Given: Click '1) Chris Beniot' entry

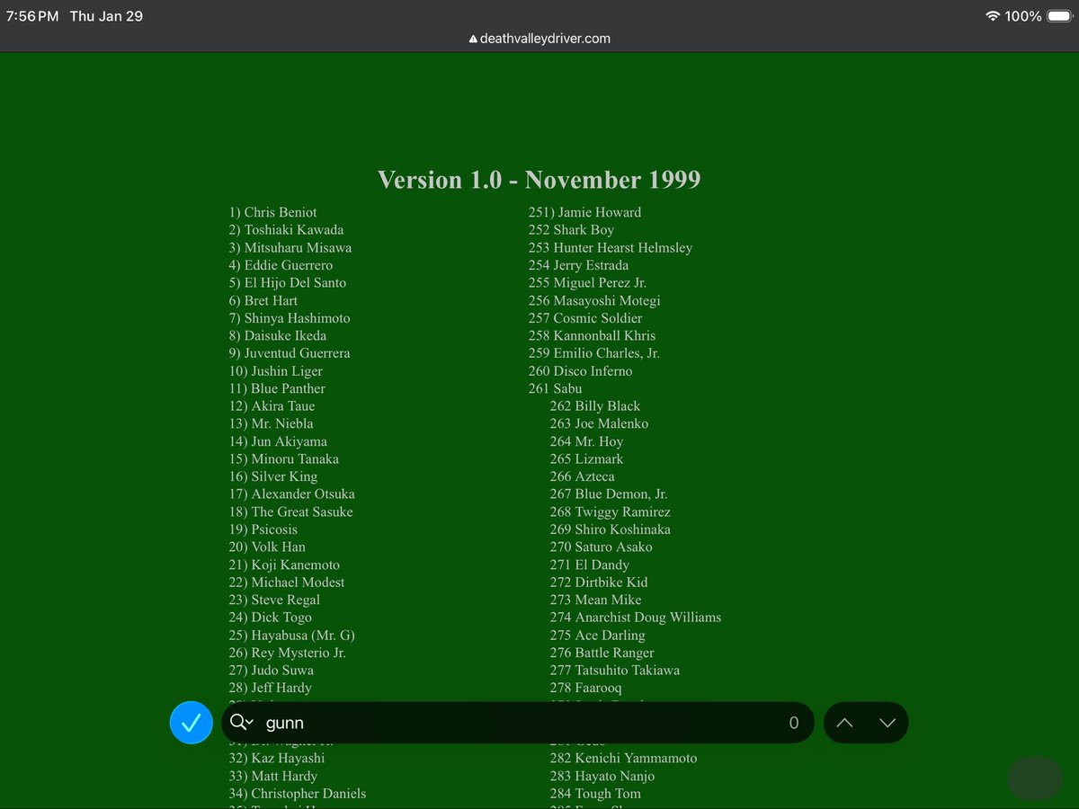Looking at the screenshot, I should pyautogui.click(x=272, y=212).
